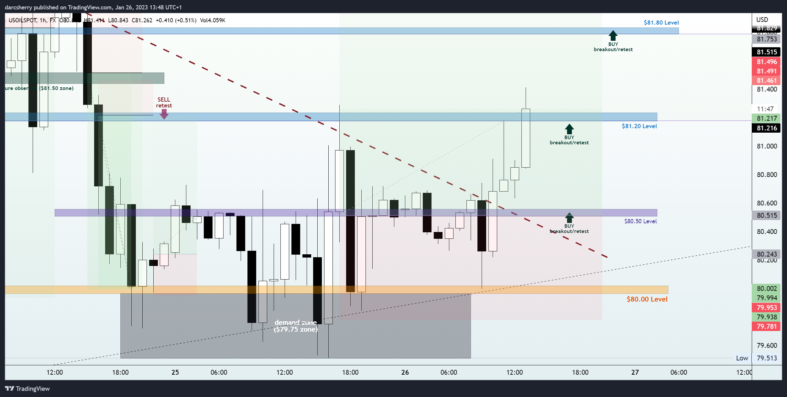Select BUY arrow on the $80.50 Level band
Screen dimensions: 787x397
pos(569,217)
